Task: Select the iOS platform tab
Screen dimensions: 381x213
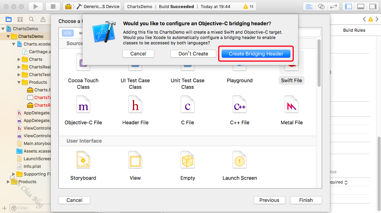Action: click(x=68, y=33)
